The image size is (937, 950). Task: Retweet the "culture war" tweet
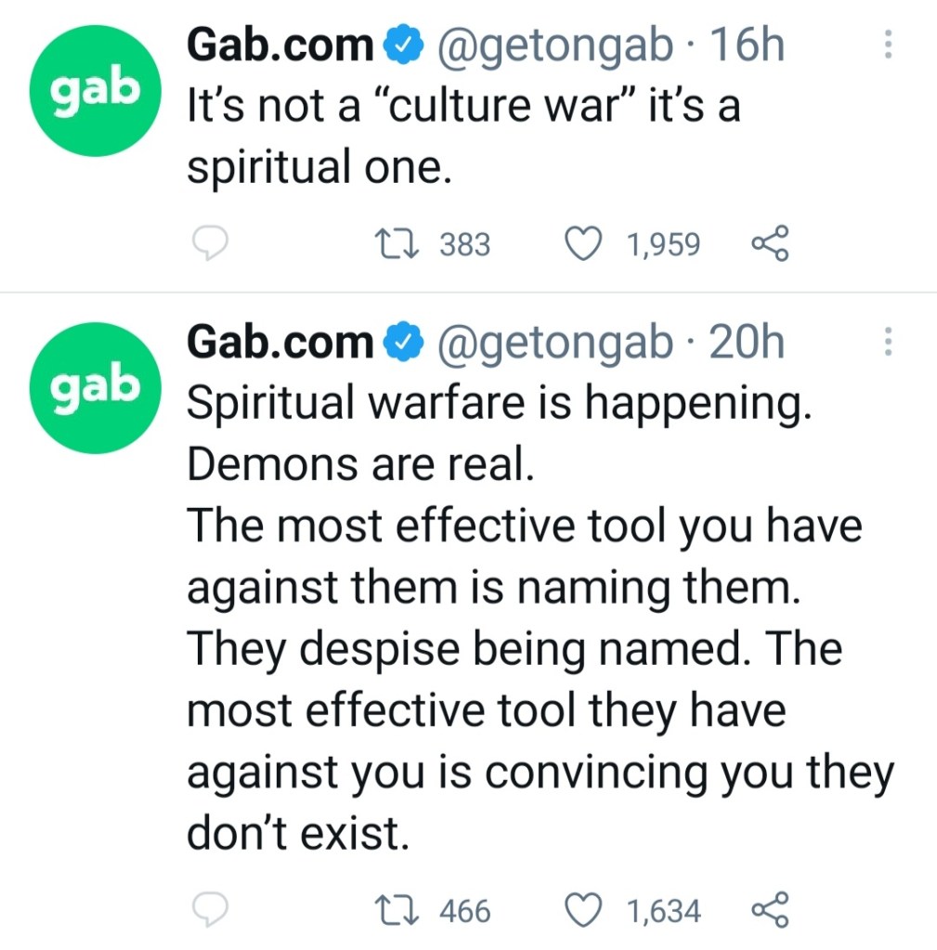click(391, 244)
